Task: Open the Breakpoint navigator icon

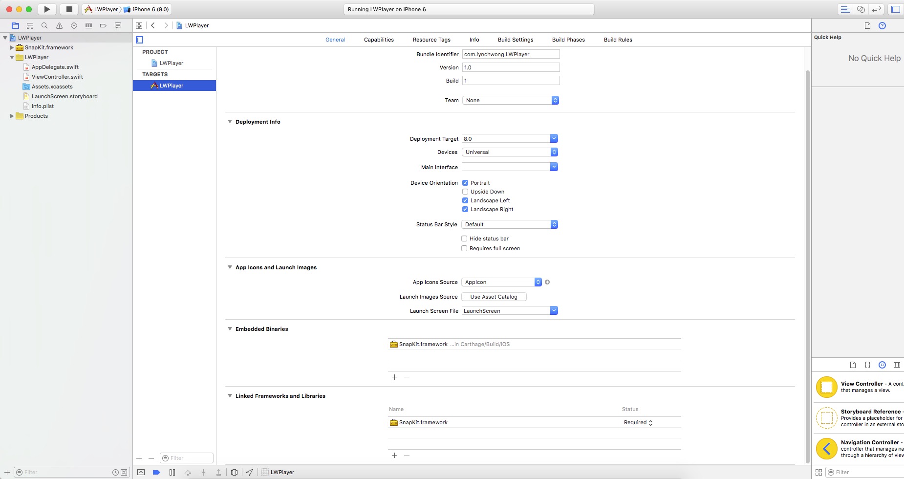Action: click(103, 25)
